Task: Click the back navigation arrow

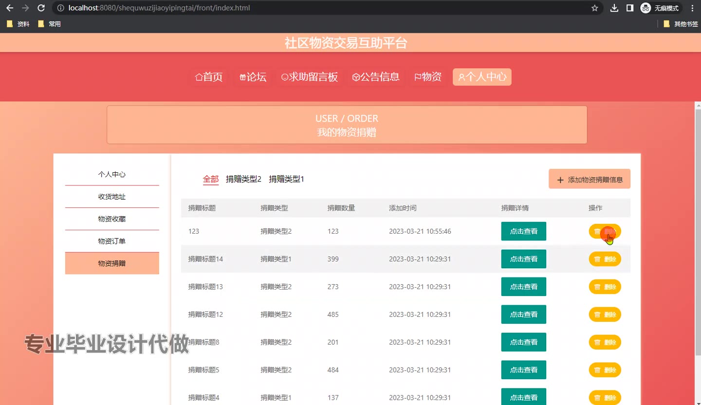Action: point(10,8)
